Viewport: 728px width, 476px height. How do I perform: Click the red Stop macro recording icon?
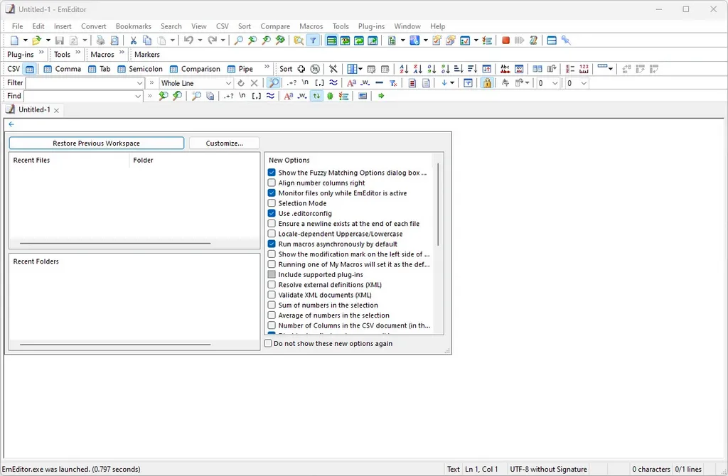(506, 40)
